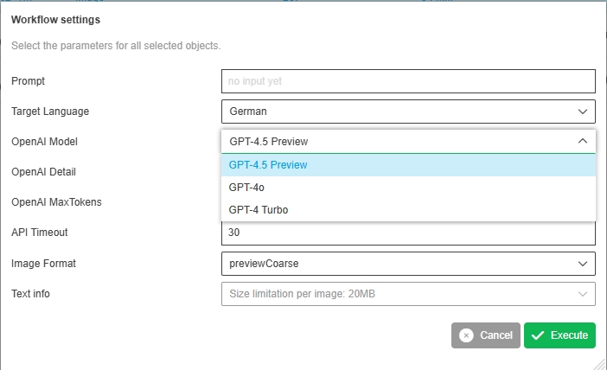
Task: Click the Image Format chevron arrow
Action: [582, 264]
